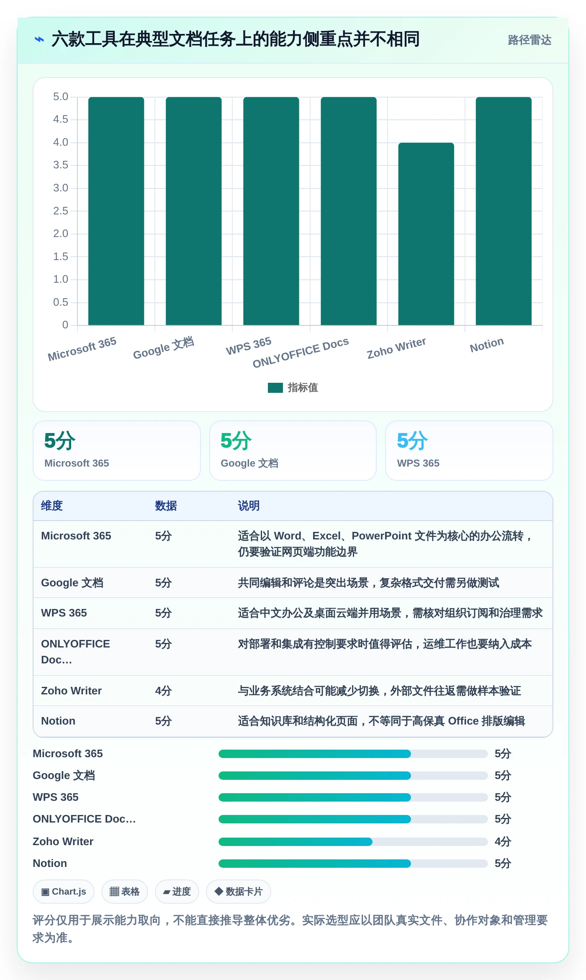Screen dimensions: 586x980
Task: Click the Notion progress bar
Action: (x=353, y=864)
